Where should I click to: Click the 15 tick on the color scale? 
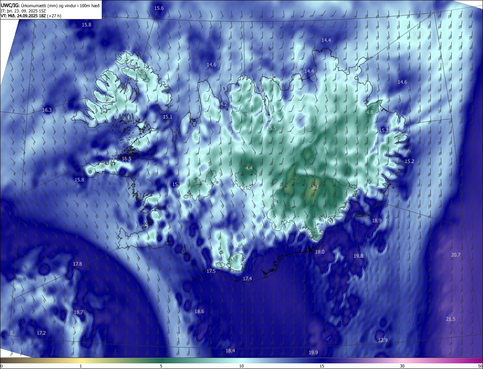(x=322, y=366)
